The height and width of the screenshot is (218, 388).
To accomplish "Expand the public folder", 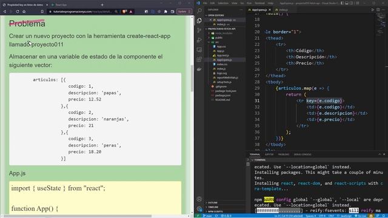I will coord(219,38).
